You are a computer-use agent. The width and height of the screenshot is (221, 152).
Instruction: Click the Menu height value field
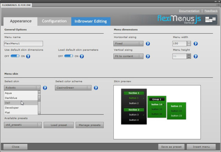coord(179,56)
